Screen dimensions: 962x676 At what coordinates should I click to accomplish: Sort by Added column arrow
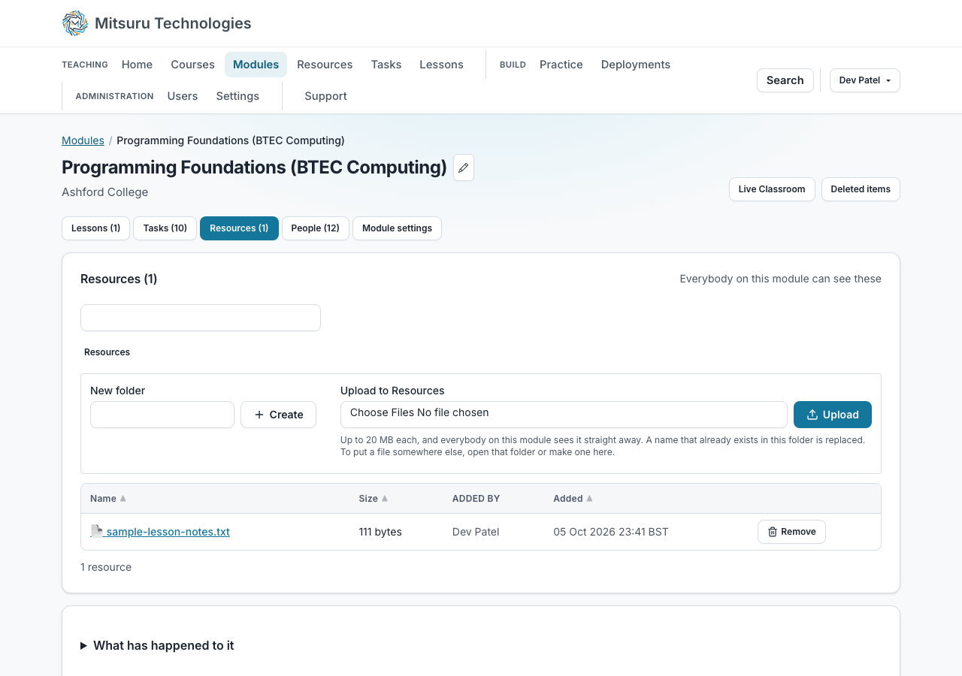point(589,499)
